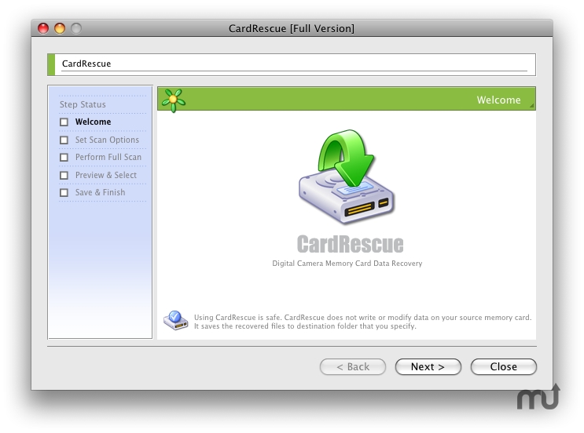Click the green flower icon in the Welcome header

[174, 100]
